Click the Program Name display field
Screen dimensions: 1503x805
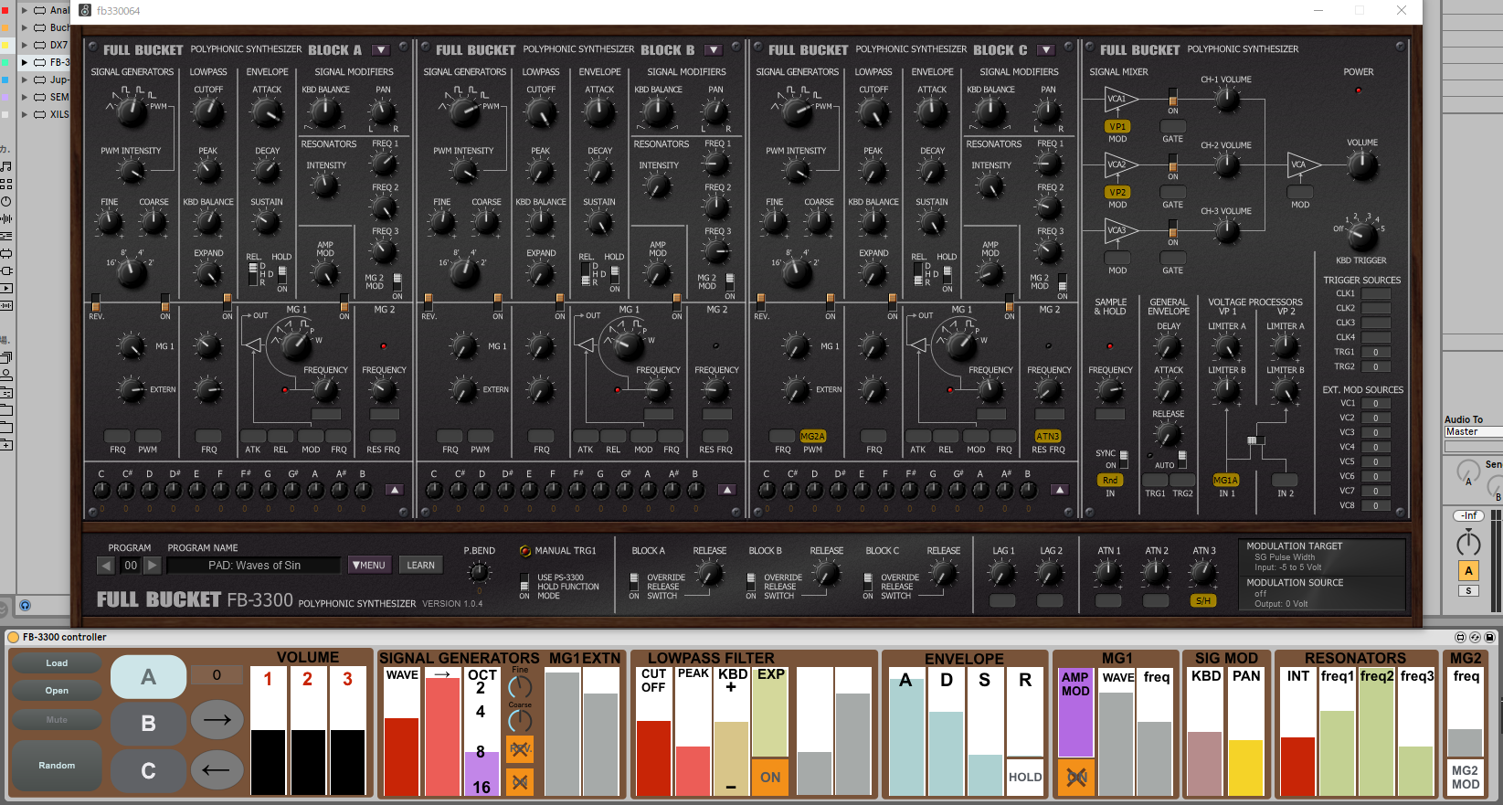(254, 566)
